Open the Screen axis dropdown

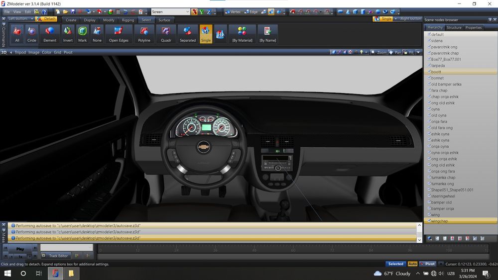tap(187, 11)
